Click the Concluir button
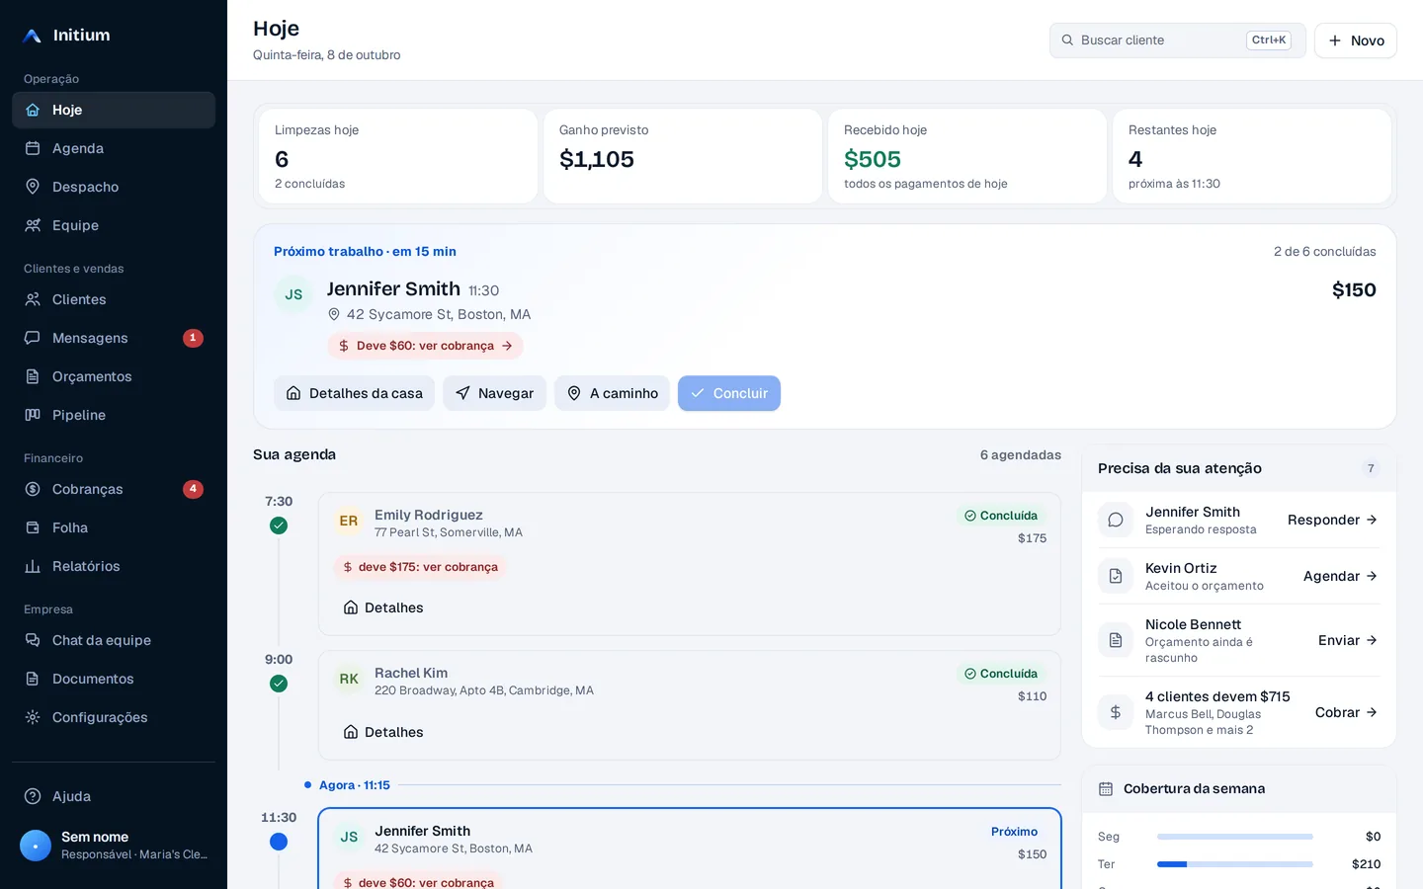Viewport: 1423px width, 889px height. (728, 393)
